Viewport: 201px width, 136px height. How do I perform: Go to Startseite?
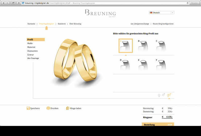point(31,24)
